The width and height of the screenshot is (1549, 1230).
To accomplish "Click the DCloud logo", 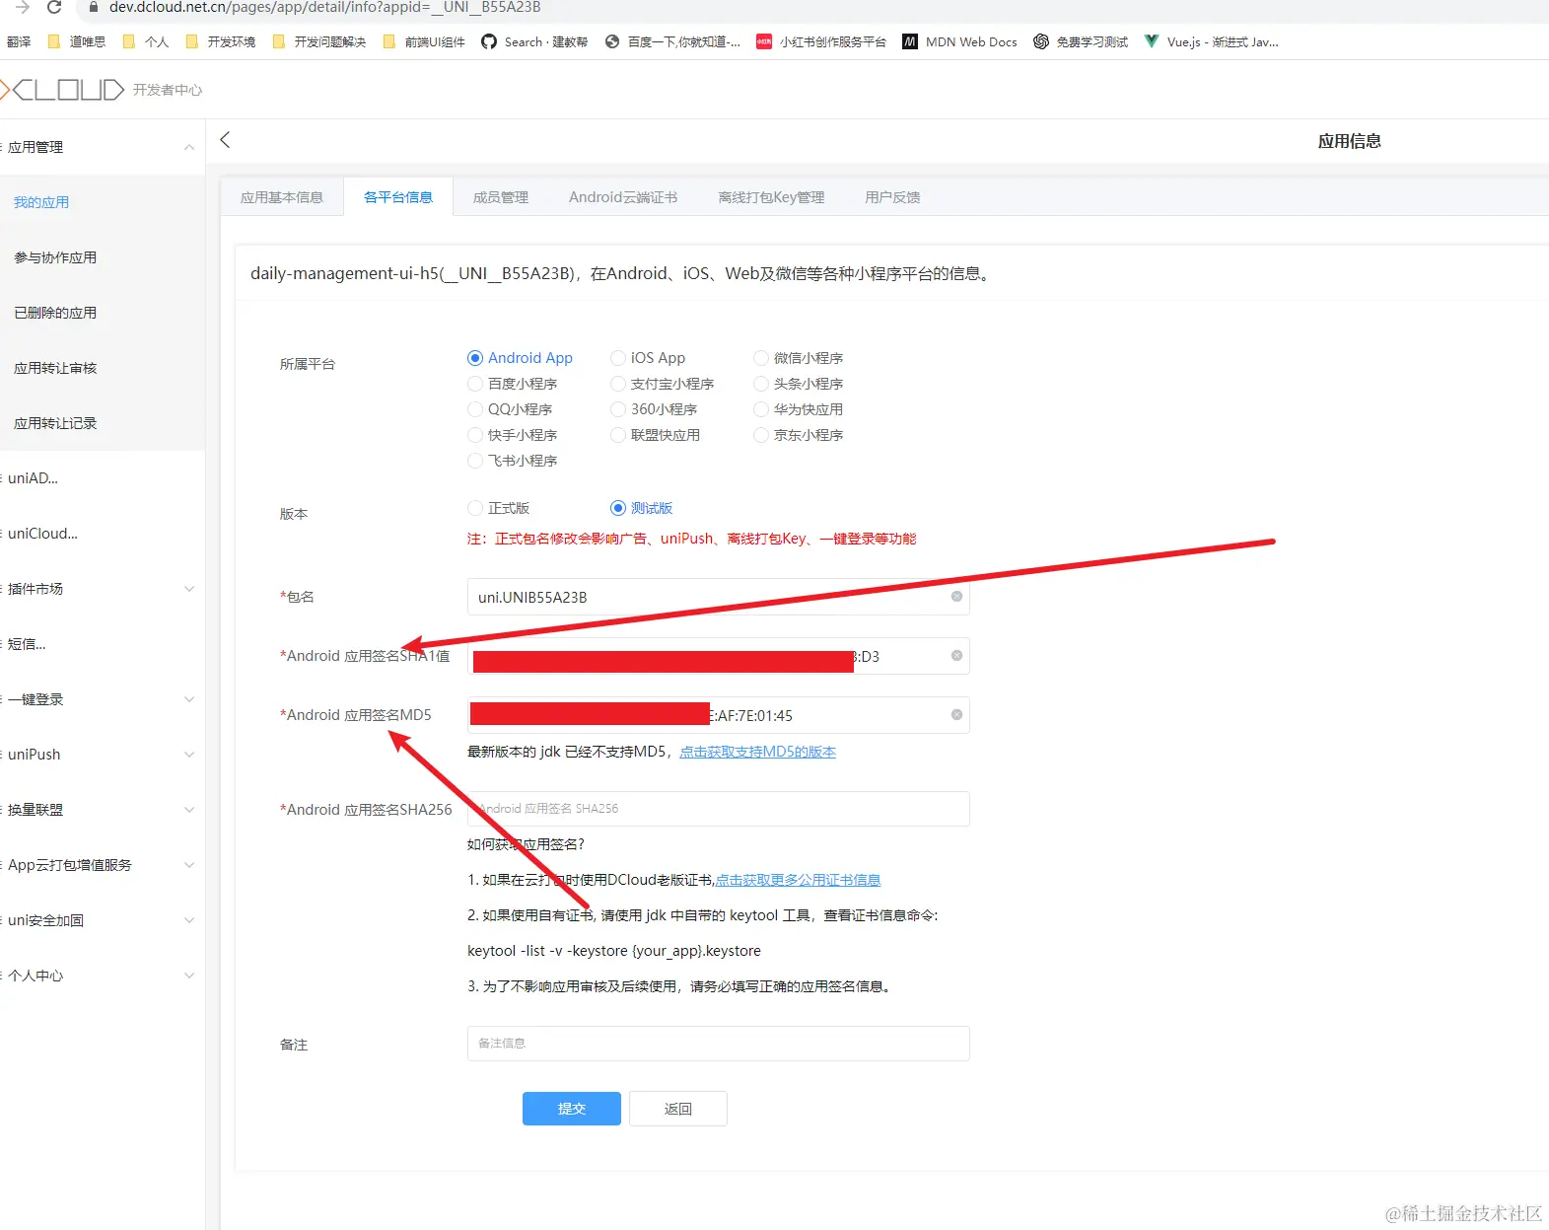I will tap(61, 90).
